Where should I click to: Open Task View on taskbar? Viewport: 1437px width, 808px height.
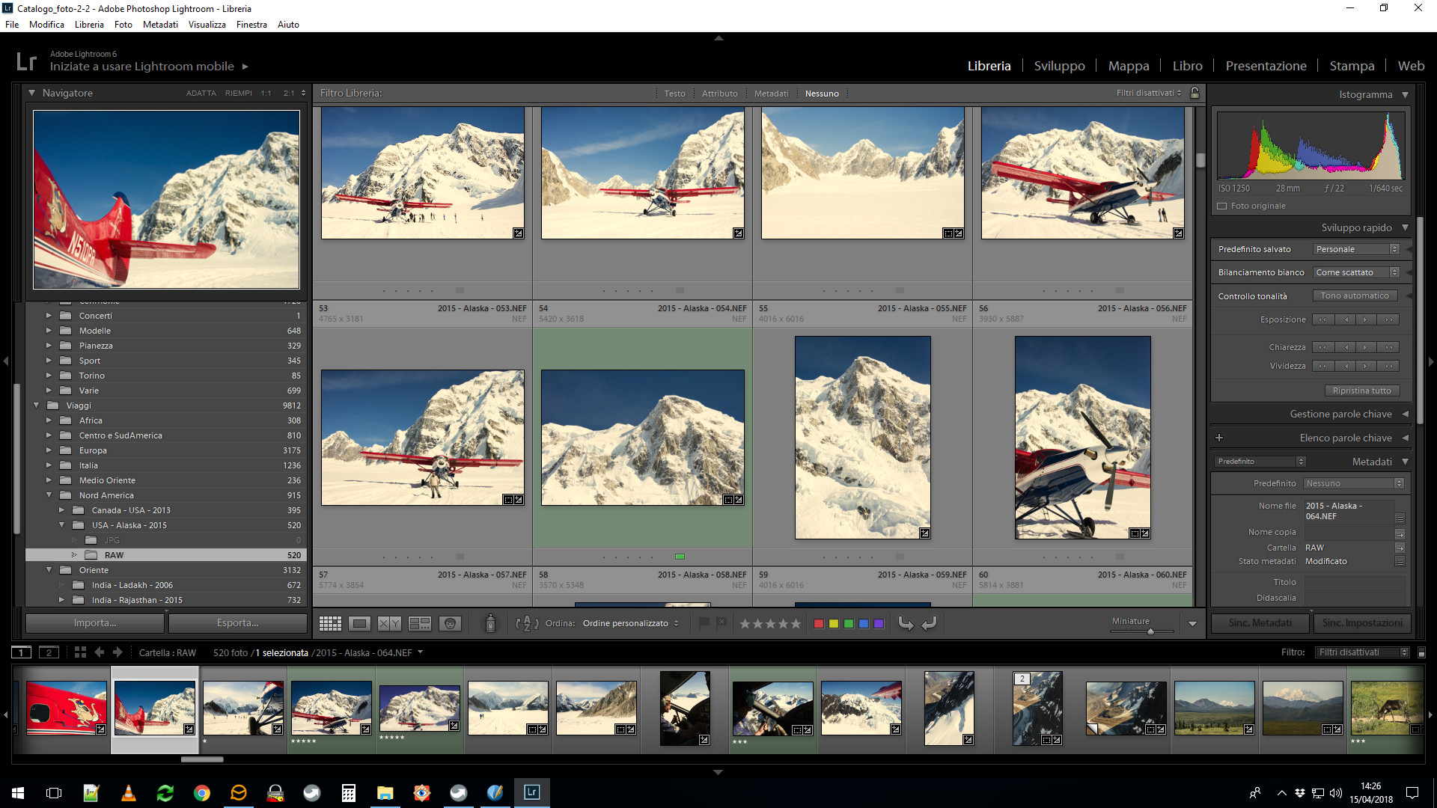coord(54,793)
